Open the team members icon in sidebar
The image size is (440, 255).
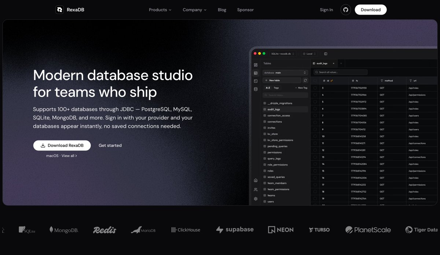[x=256, y=190]
